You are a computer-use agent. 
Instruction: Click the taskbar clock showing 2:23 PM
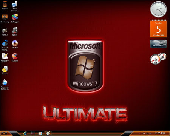pyautogui.click(x=160, y=133)
